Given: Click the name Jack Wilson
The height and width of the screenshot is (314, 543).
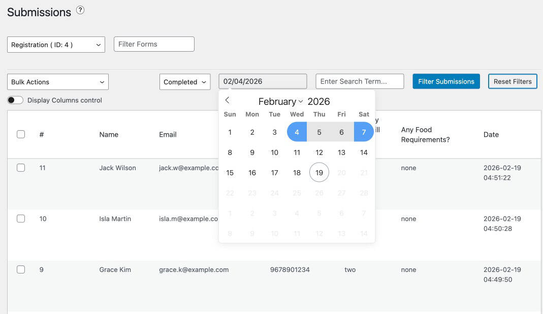Looking at the screenshot, I should pyautogui.click(x=117, y=168).
